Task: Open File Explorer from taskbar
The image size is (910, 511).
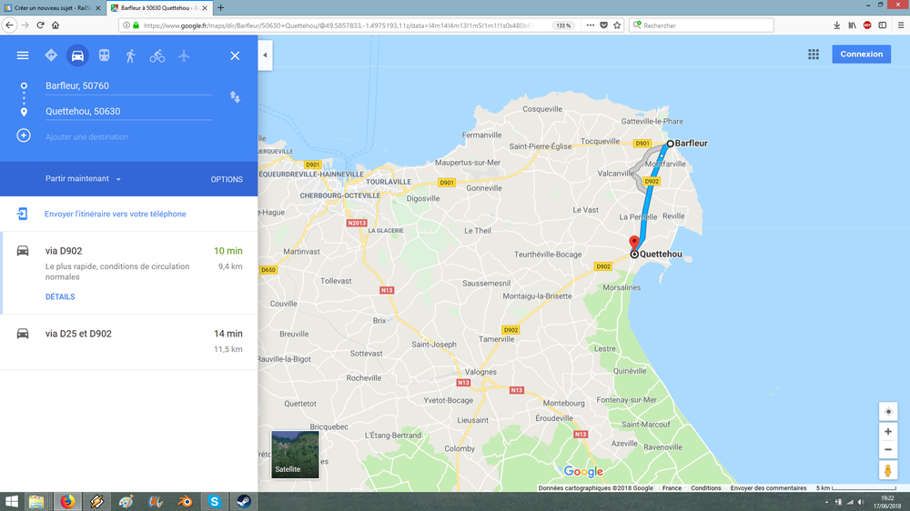Action: (x=36, y=501)
